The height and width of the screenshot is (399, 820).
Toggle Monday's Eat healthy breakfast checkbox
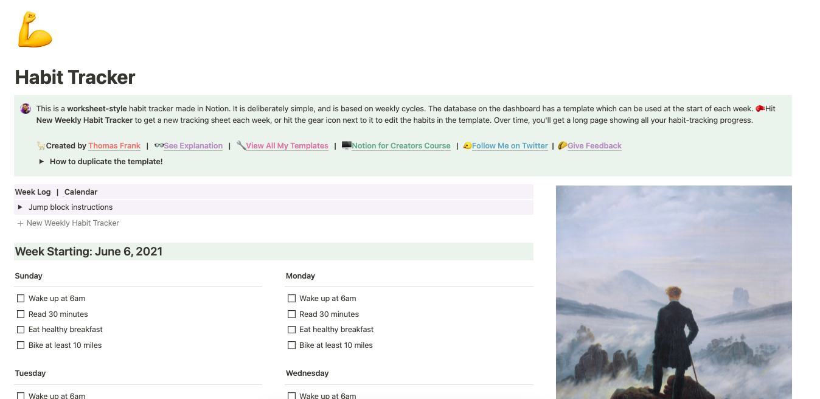pyautogui.click(x=291, y=330)
